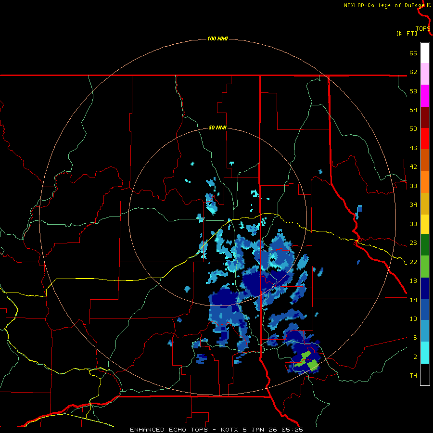Click the KOTX radar site identifier
This screenshot has height=433, width=433.
coord(229,430)
